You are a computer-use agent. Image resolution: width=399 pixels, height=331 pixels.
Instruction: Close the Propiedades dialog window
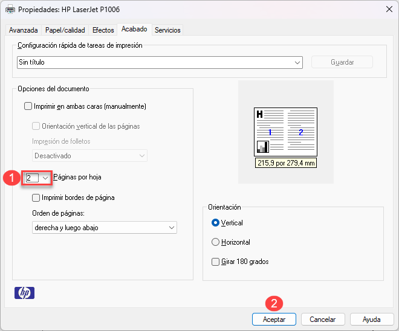[x=389, y=10]
